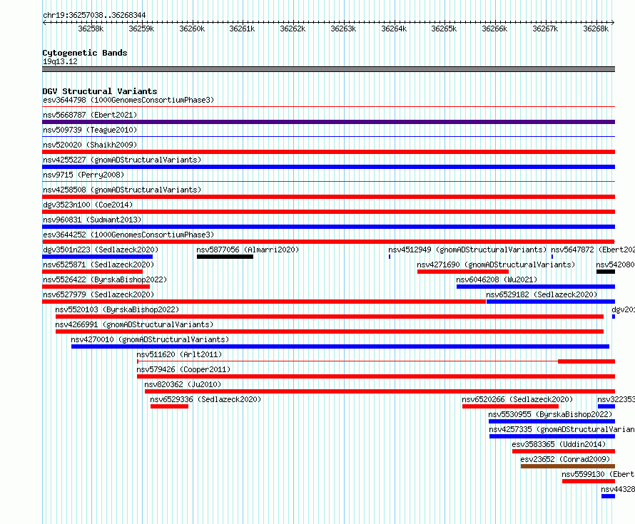Screen dimensions: 635x524
Task: Select the nsv4271690 gnomAD red bar
Action: (x=463, y=272)
